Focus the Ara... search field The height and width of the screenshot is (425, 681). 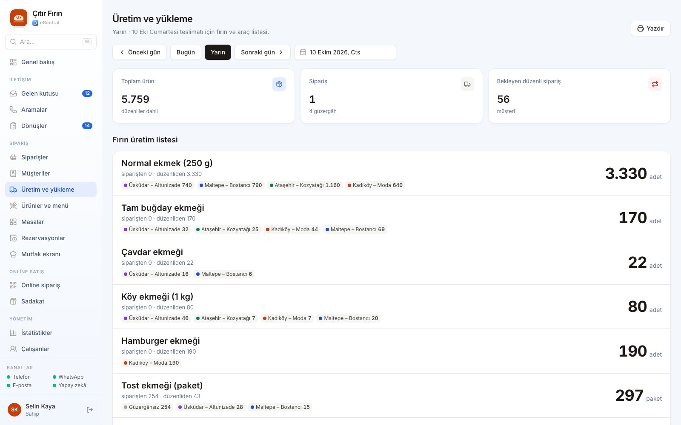pos(51,42)
